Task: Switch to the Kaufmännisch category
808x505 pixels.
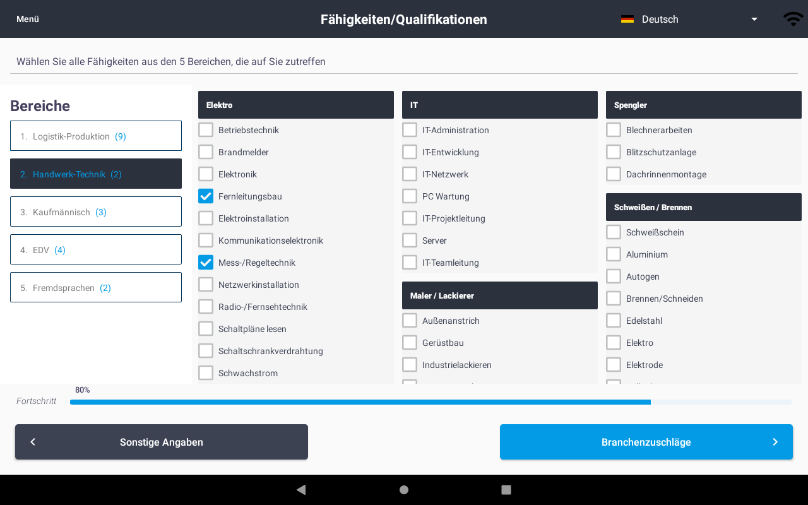Action: click(x=96, y=211)
